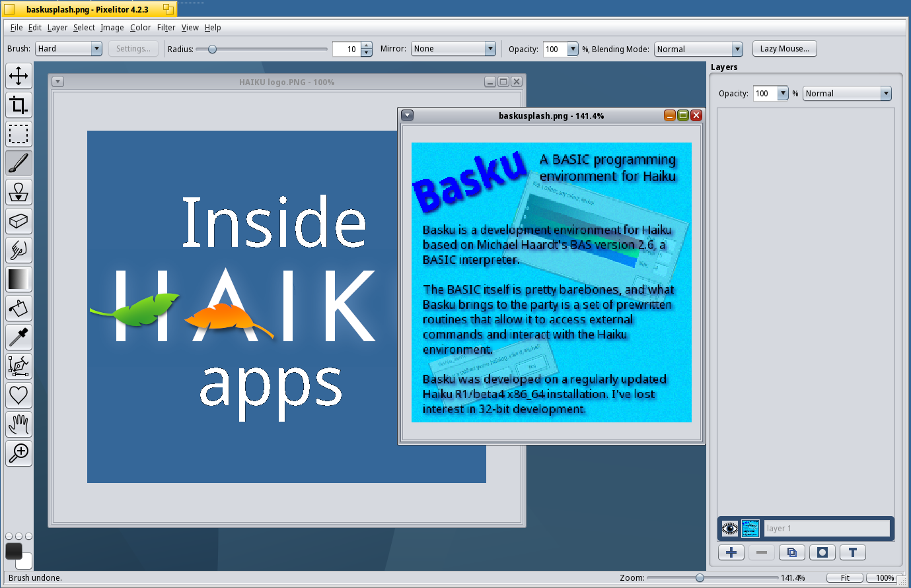Viewport: 911px width, 588px height.
Task: Select the Smudge tool
Action: 18,250
